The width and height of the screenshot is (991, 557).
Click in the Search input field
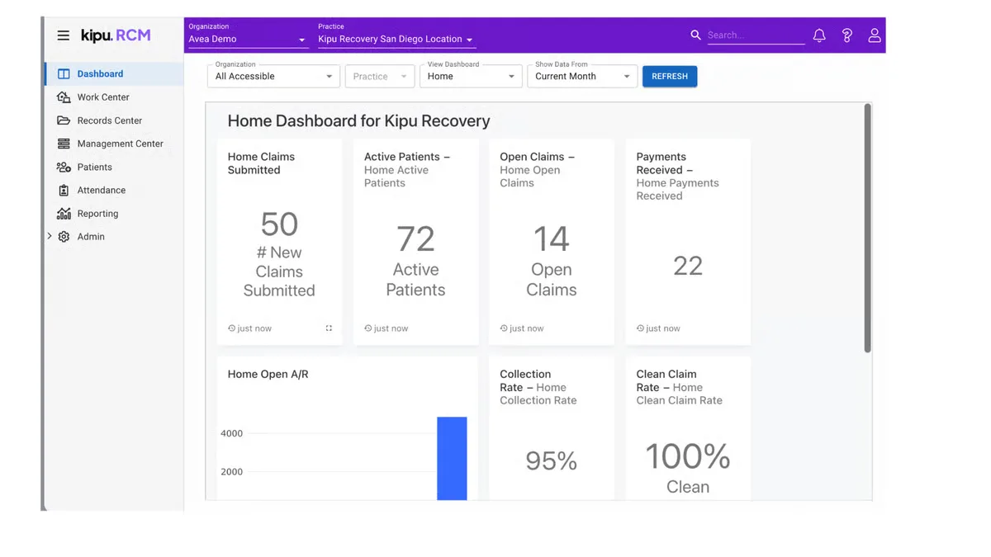755,35
